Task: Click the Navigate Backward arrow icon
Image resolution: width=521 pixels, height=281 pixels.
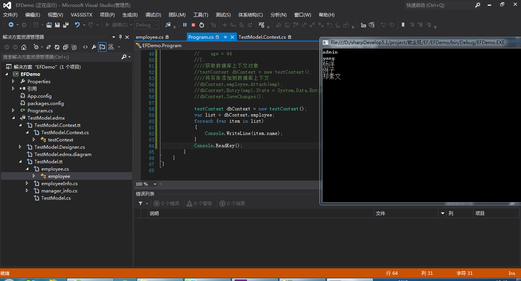Action: 11,25
